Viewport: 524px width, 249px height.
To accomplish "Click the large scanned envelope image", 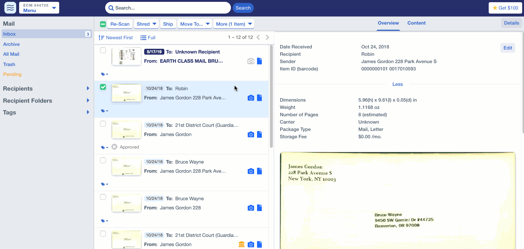I will [398, 201].
